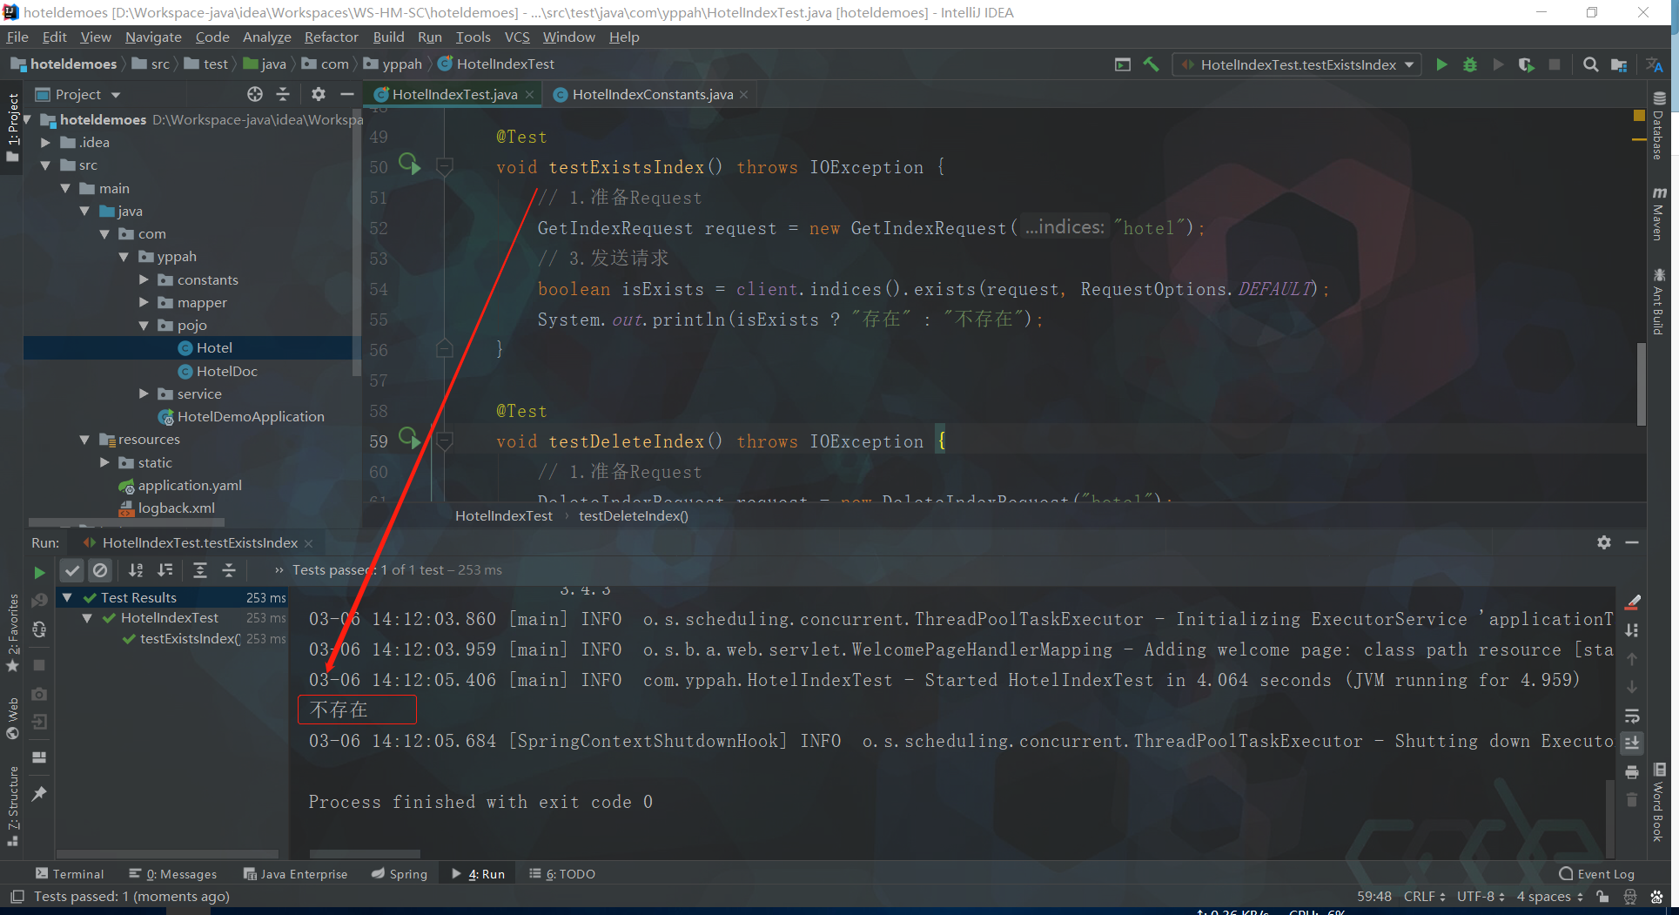Switch to HotelIndexConstants.java tab

653,94
